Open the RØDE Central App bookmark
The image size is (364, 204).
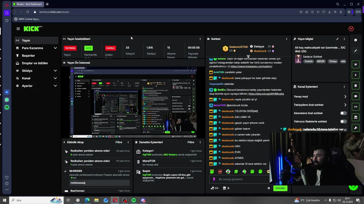[x=27, y=19]
